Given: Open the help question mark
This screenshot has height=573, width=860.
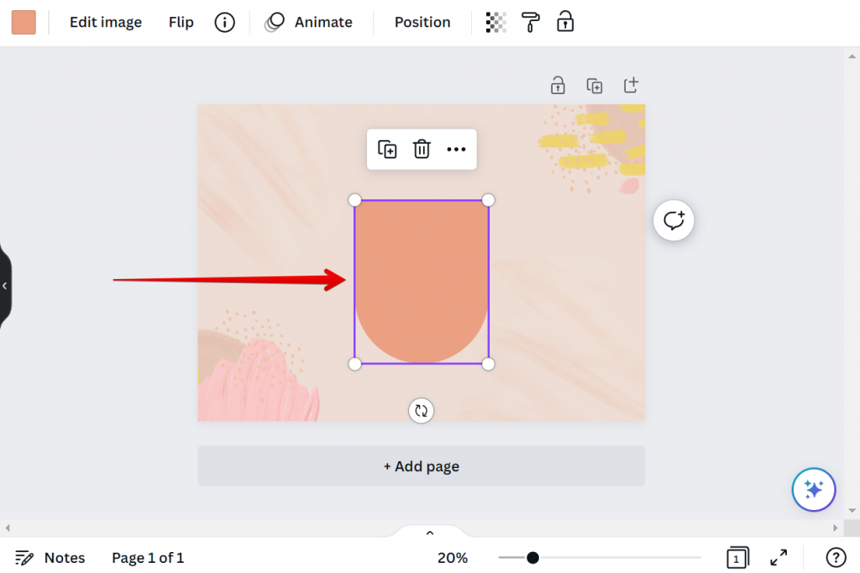Looking at the screenshot, I should [x=836, y=557].
